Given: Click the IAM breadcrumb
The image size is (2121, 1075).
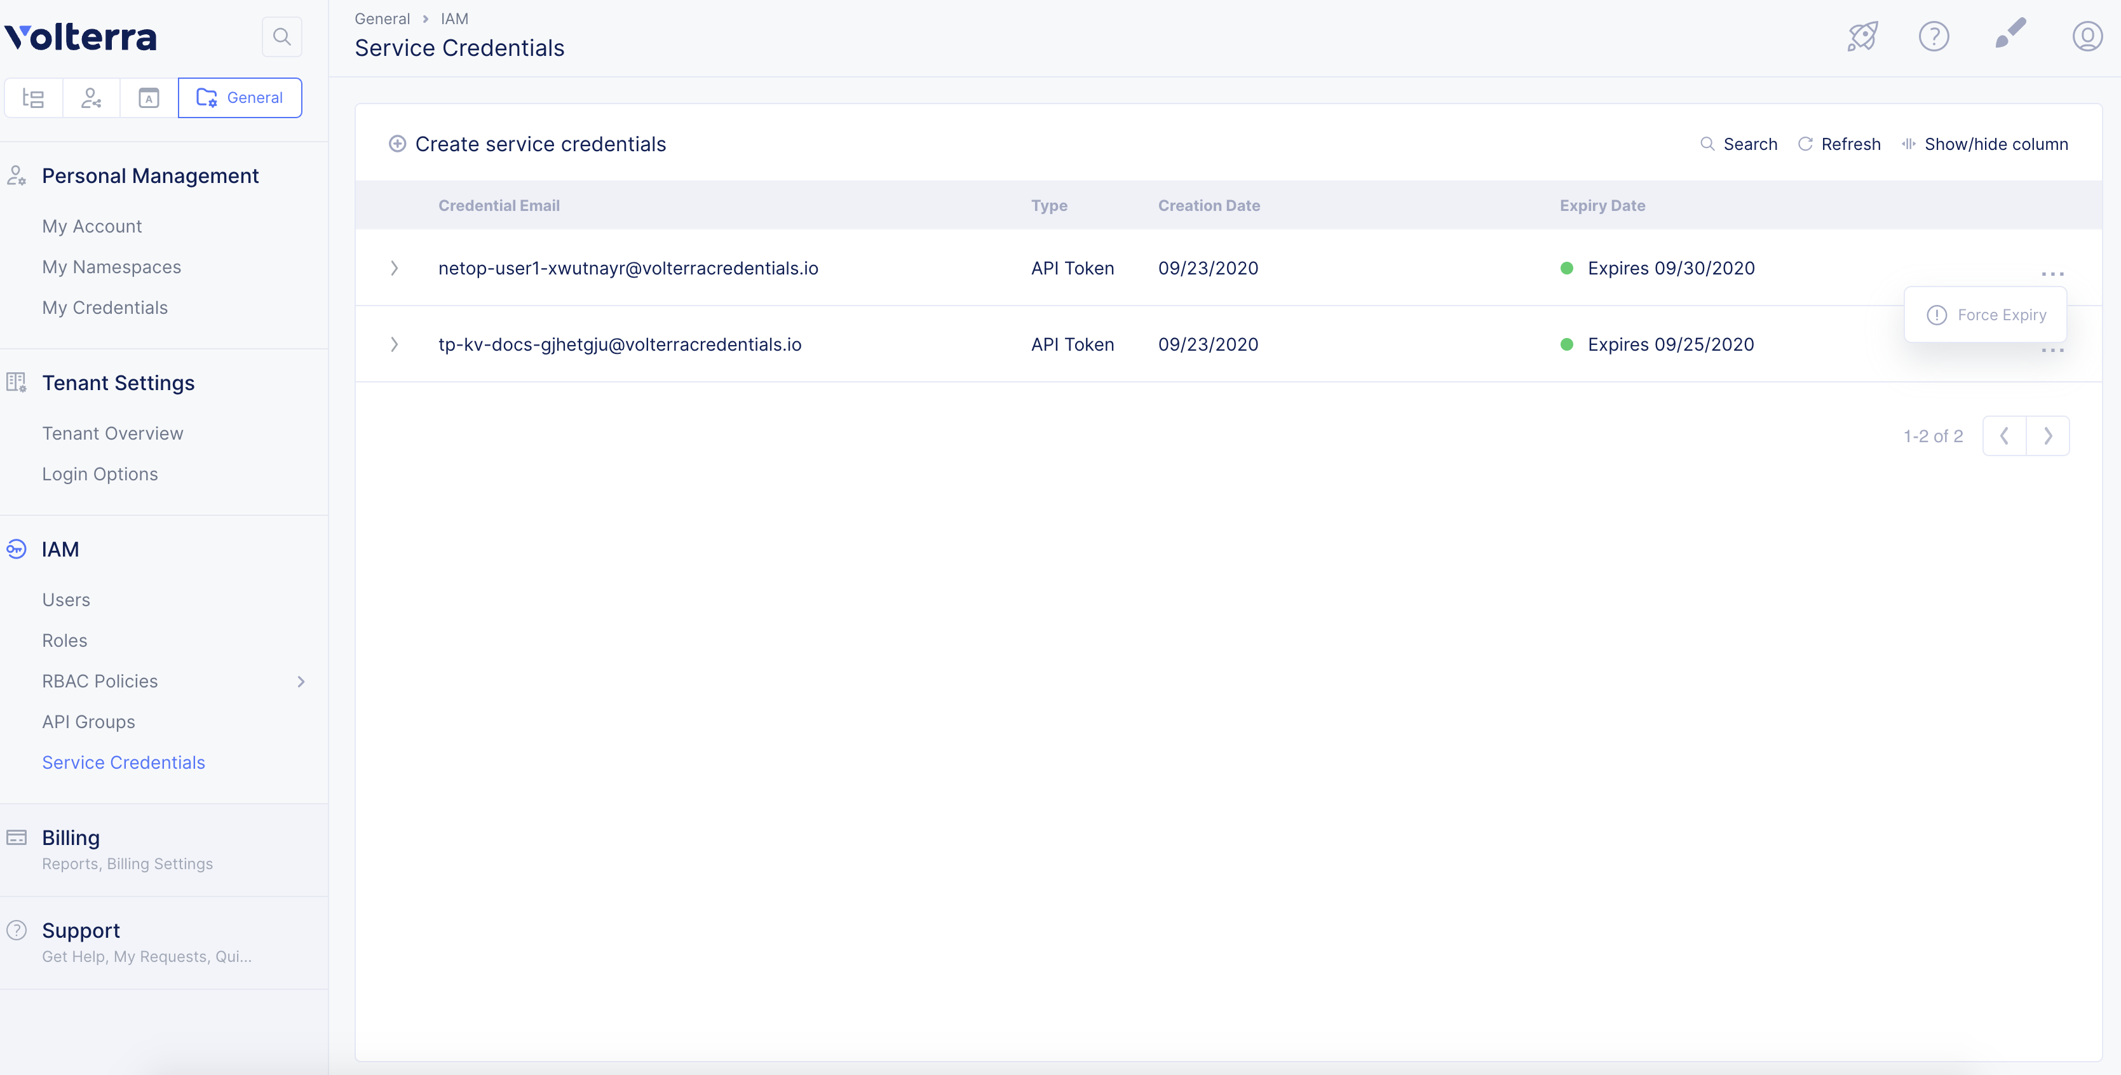Looking at the screenshot, I should click(x=454, y=18).
